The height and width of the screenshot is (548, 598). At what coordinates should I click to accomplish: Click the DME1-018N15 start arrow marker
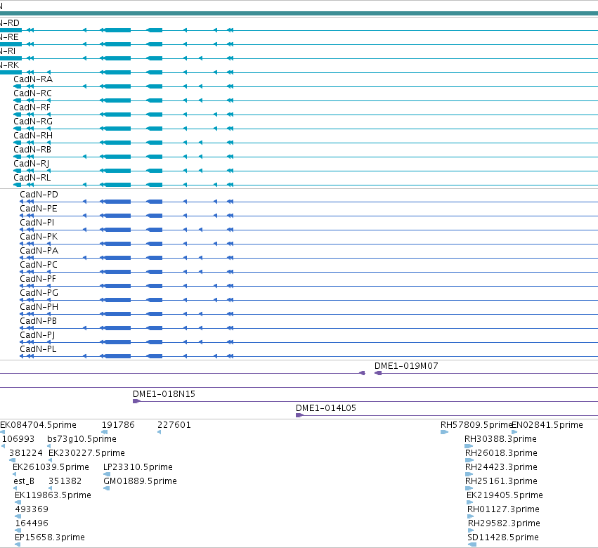tap(136, 401)
